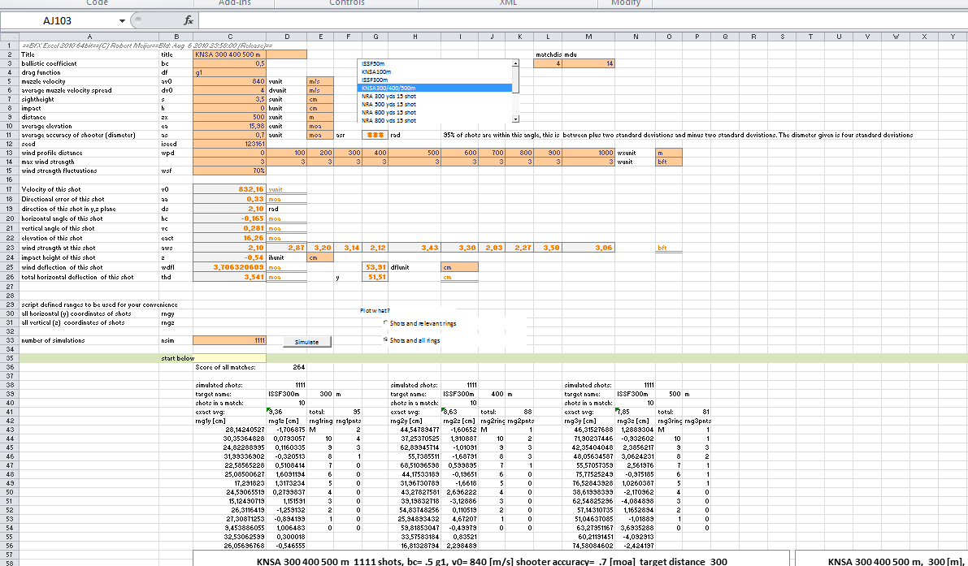968x566 pixels.
Task: Click the deflection value 53,91
Action: coord(375,267)
